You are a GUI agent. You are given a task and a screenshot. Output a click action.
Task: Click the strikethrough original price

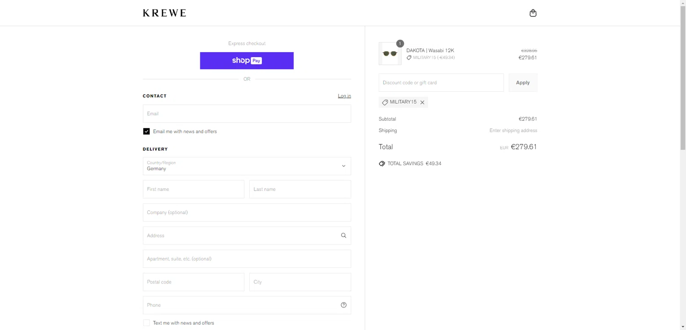[x=529, y=51]
